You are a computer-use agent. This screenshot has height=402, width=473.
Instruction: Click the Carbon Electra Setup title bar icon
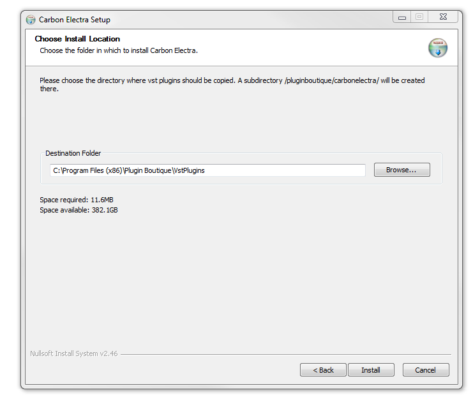pyautogui.click(x=31, y=20)
